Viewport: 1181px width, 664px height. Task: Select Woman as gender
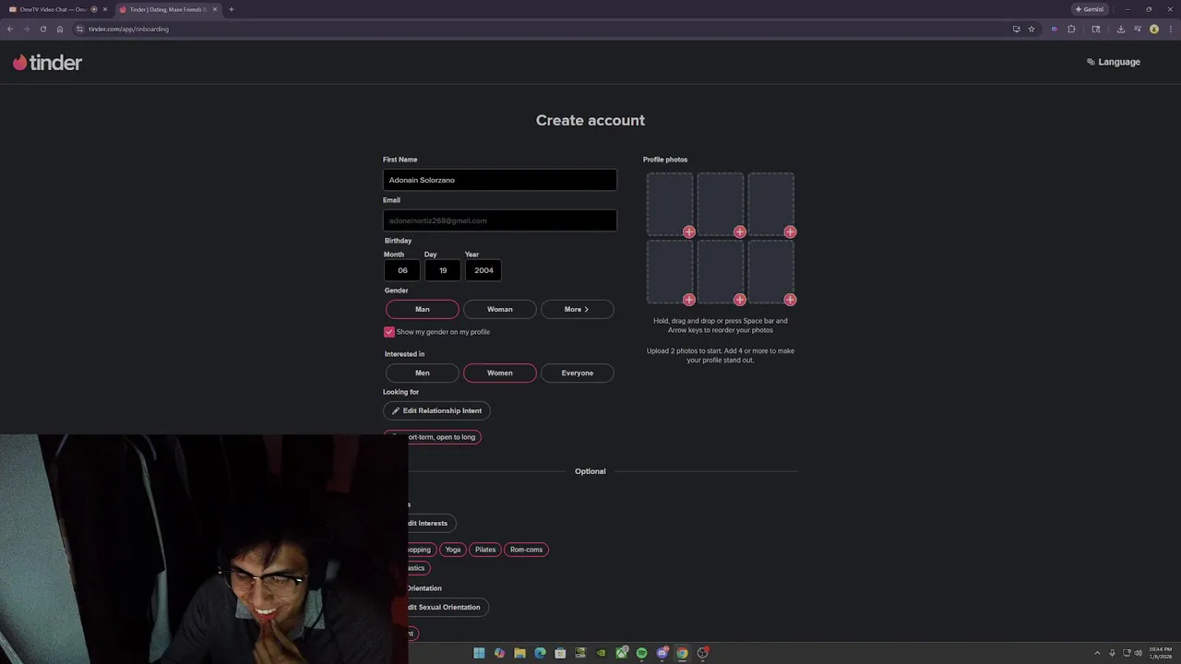[500, 309]
